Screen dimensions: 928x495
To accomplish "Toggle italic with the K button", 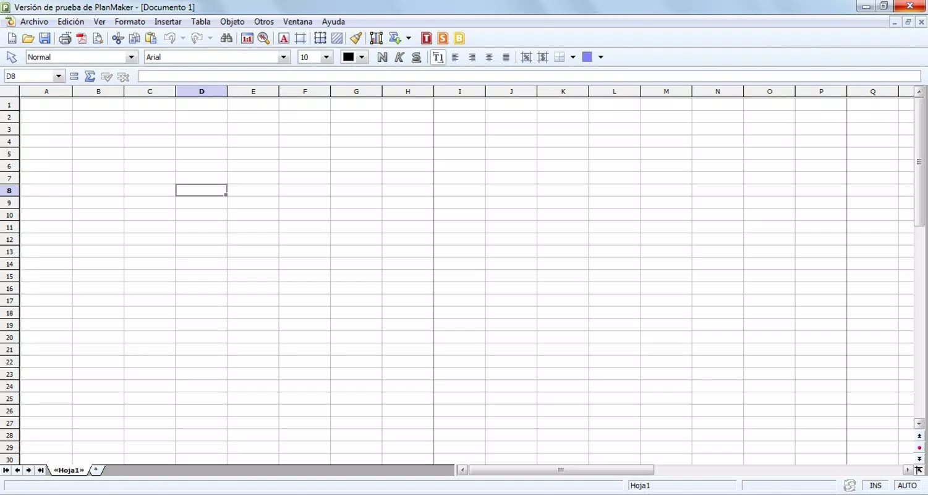I will point(399,58).
